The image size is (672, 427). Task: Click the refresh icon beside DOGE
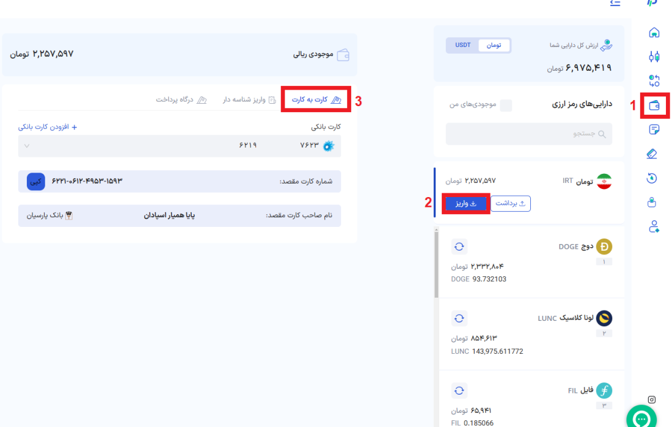tap(459, 246)
